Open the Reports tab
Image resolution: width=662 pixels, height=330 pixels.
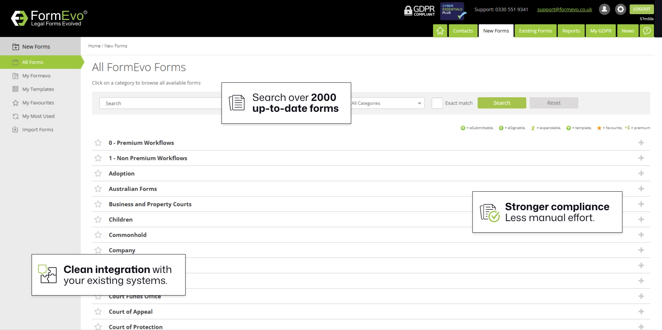pyautogui.click(x=571, y=31)
